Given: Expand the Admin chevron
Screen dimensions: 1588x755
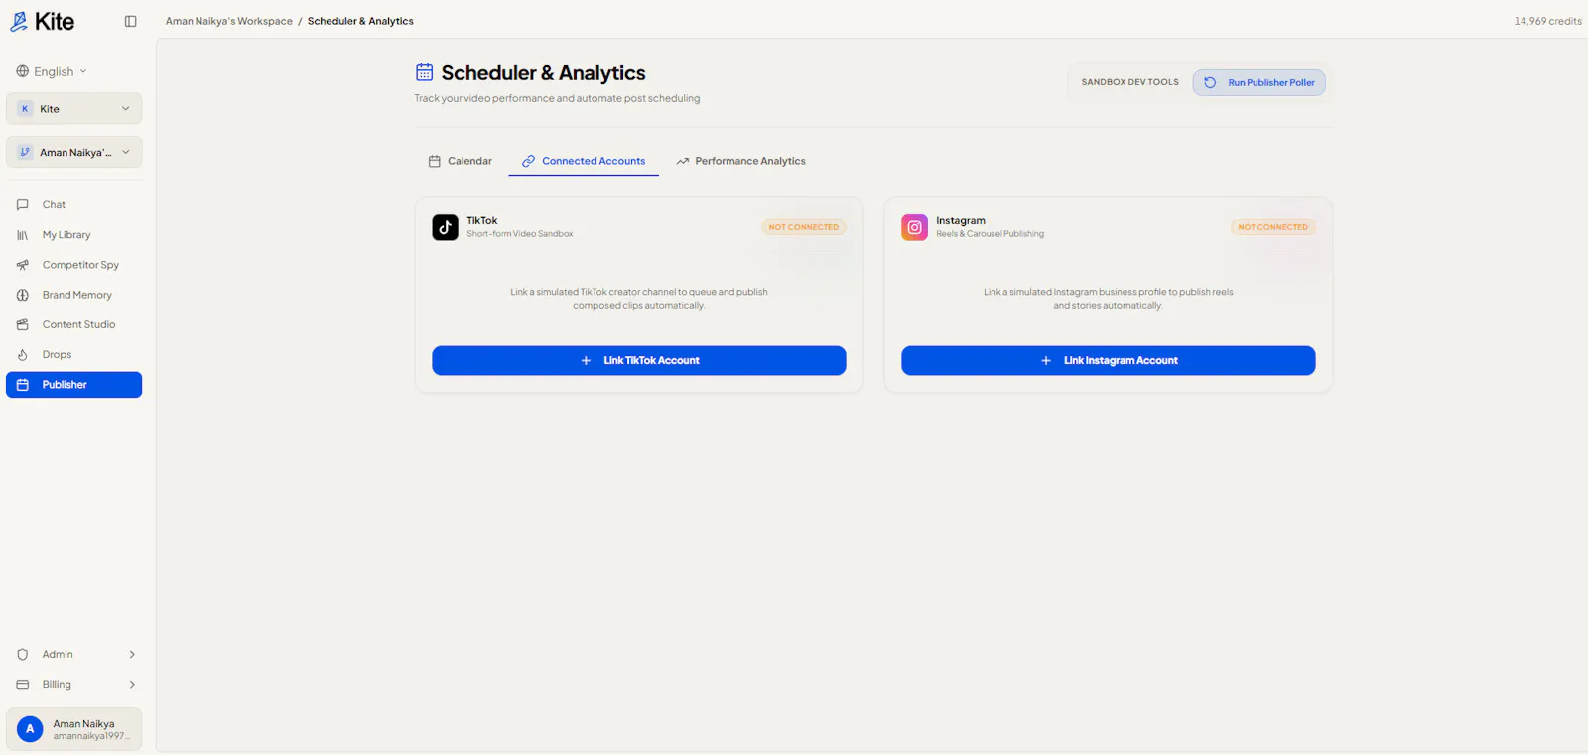Looking at the screenshot, I should click(132, 655).
